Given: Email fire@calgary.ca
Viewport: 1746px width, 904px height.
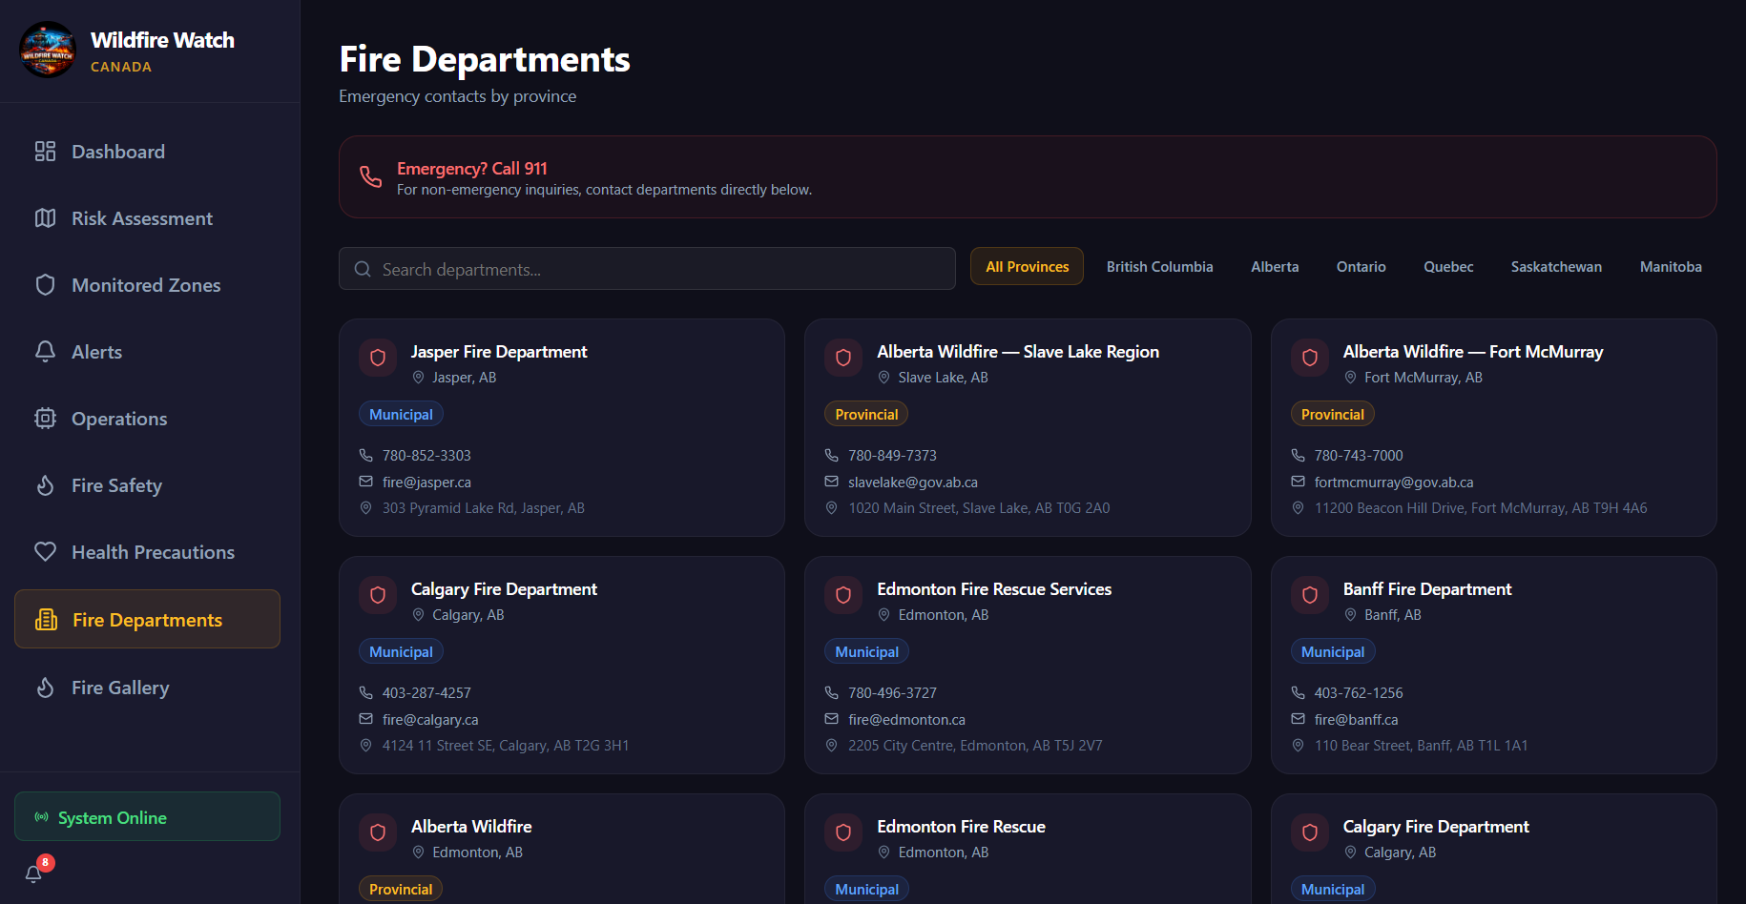Looking at the screenshot, I should [x=430, y=720].
